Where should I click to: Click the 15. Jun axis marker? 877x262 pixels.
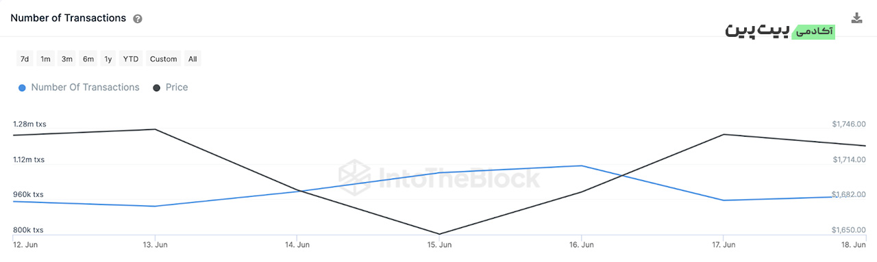point(439,244)
